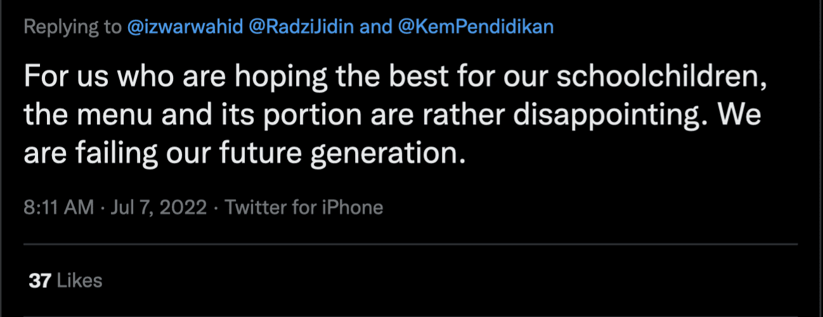View the 37 Likes list
This screenshot has width=823, height=317.
pos(65,281)
